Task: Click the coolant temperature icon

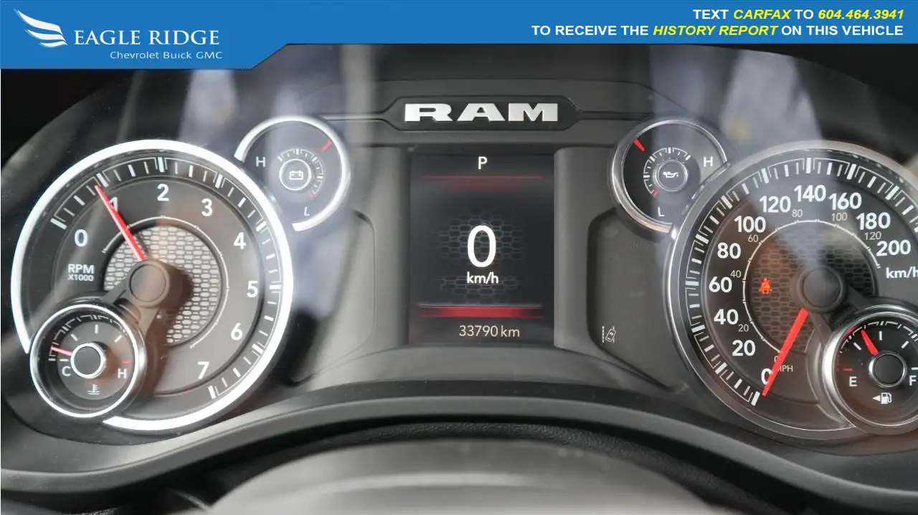Action: coord(94,390)
